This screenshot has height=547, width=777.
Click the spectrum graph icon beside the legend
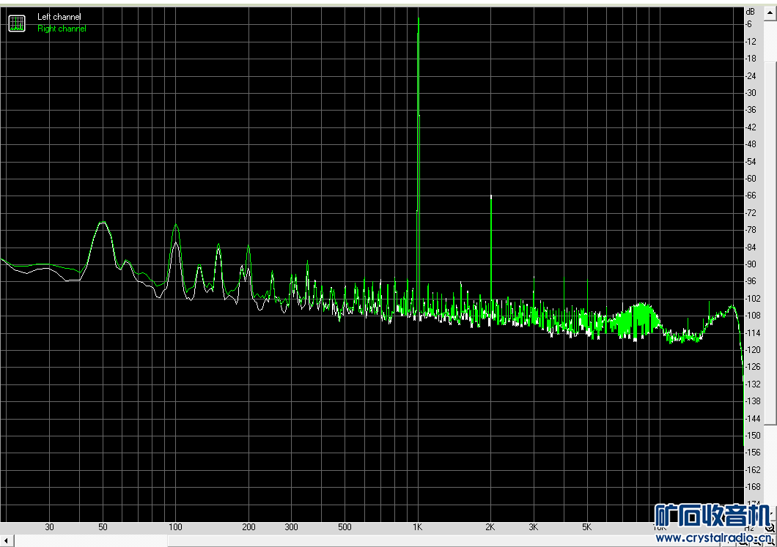pyautogui.click(x=17, y=23)
